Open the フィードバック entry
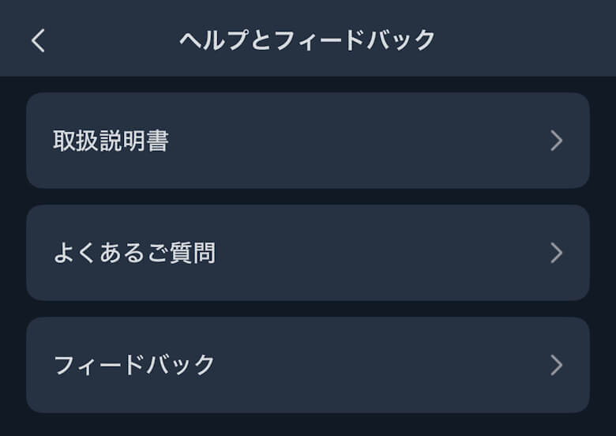The width and height of the screenshot is (616, 436). [x=308, y=365]
